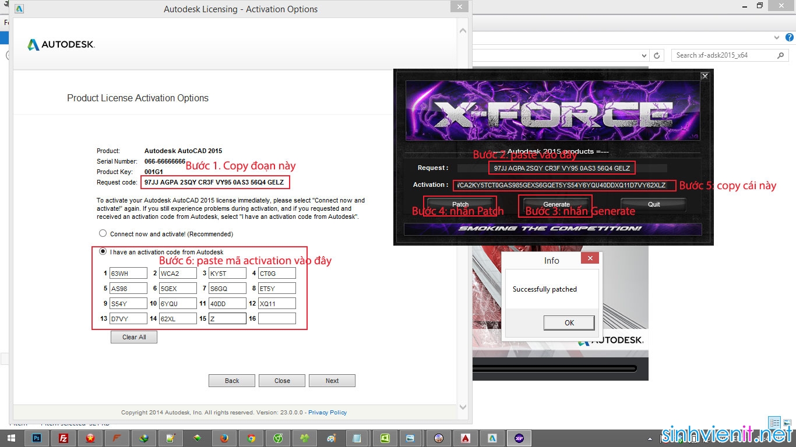Open the Notepad taskbar icon

click(x=357, y=438)
